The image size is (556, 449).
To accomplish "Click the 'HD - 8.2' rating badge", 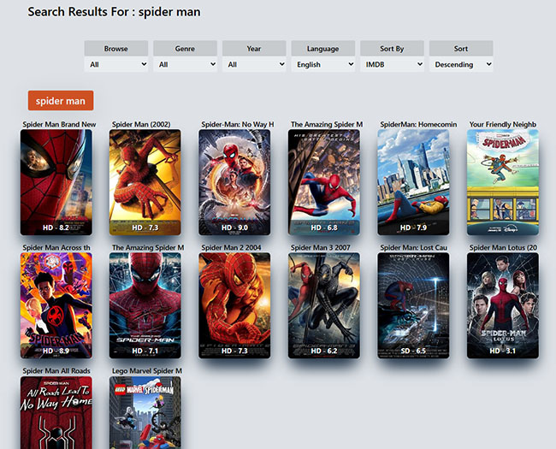I will [x=56, y=227].
